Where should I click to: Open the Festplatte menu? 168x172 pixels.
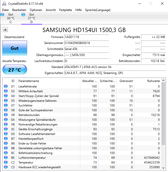click(x=65, y=10)
